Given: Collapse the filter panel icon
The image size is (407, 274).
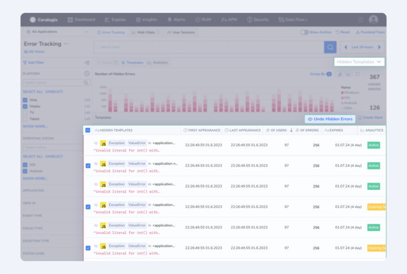Looking at the screenshot, I should (x=87, y=63).
